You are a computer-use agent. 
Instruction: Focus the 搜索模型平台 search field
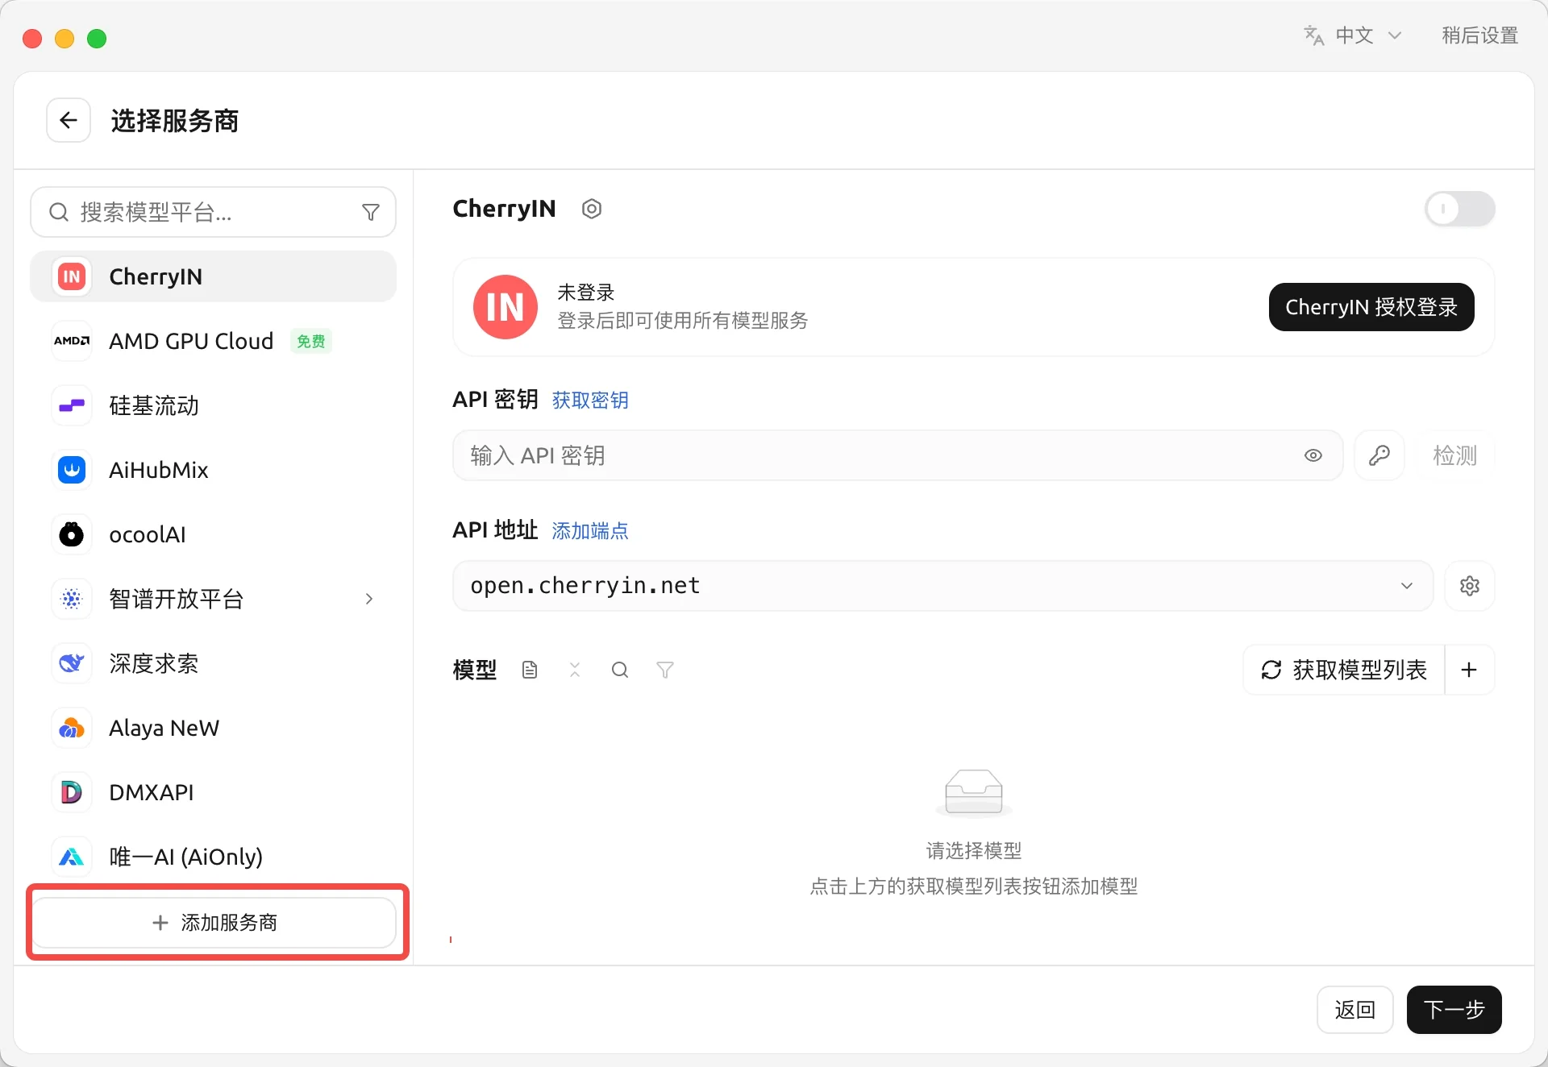pos(214,212)
